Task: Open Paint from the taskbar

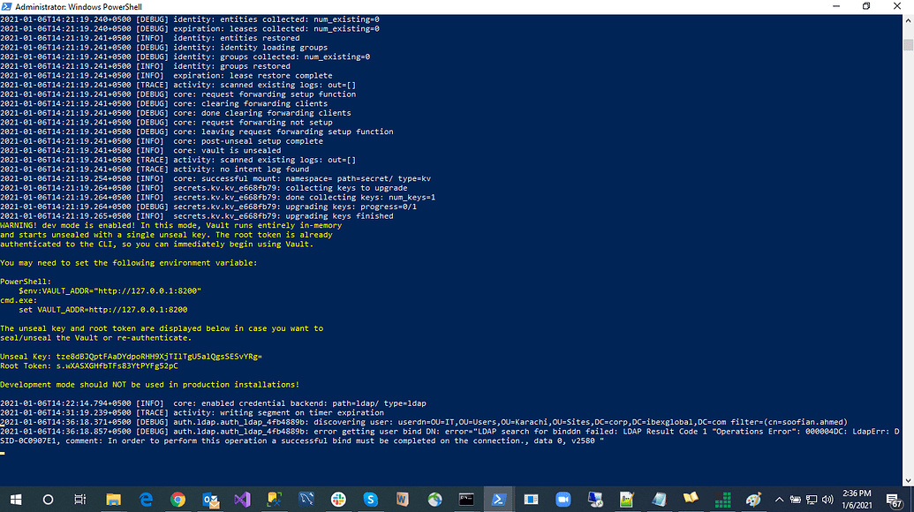Action: pos(753,499)
